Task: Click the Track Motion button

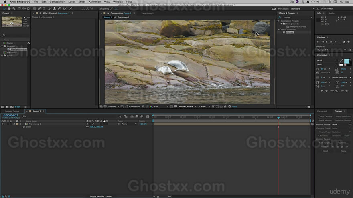Action: [x=325, y=120]
